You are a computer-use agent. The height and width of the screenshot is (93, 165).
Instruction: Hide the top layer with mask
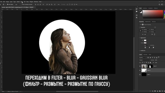(140, 66)
